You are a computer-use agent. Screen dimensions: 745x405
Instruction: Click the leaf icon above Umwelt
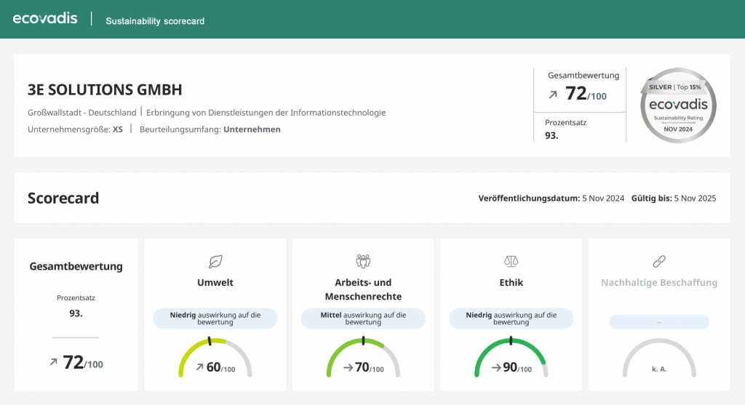[x=215, y=261]
